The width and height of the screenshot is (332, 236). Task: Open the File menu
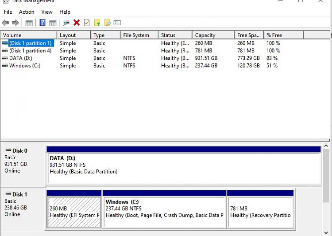click(x=8, y=12)
